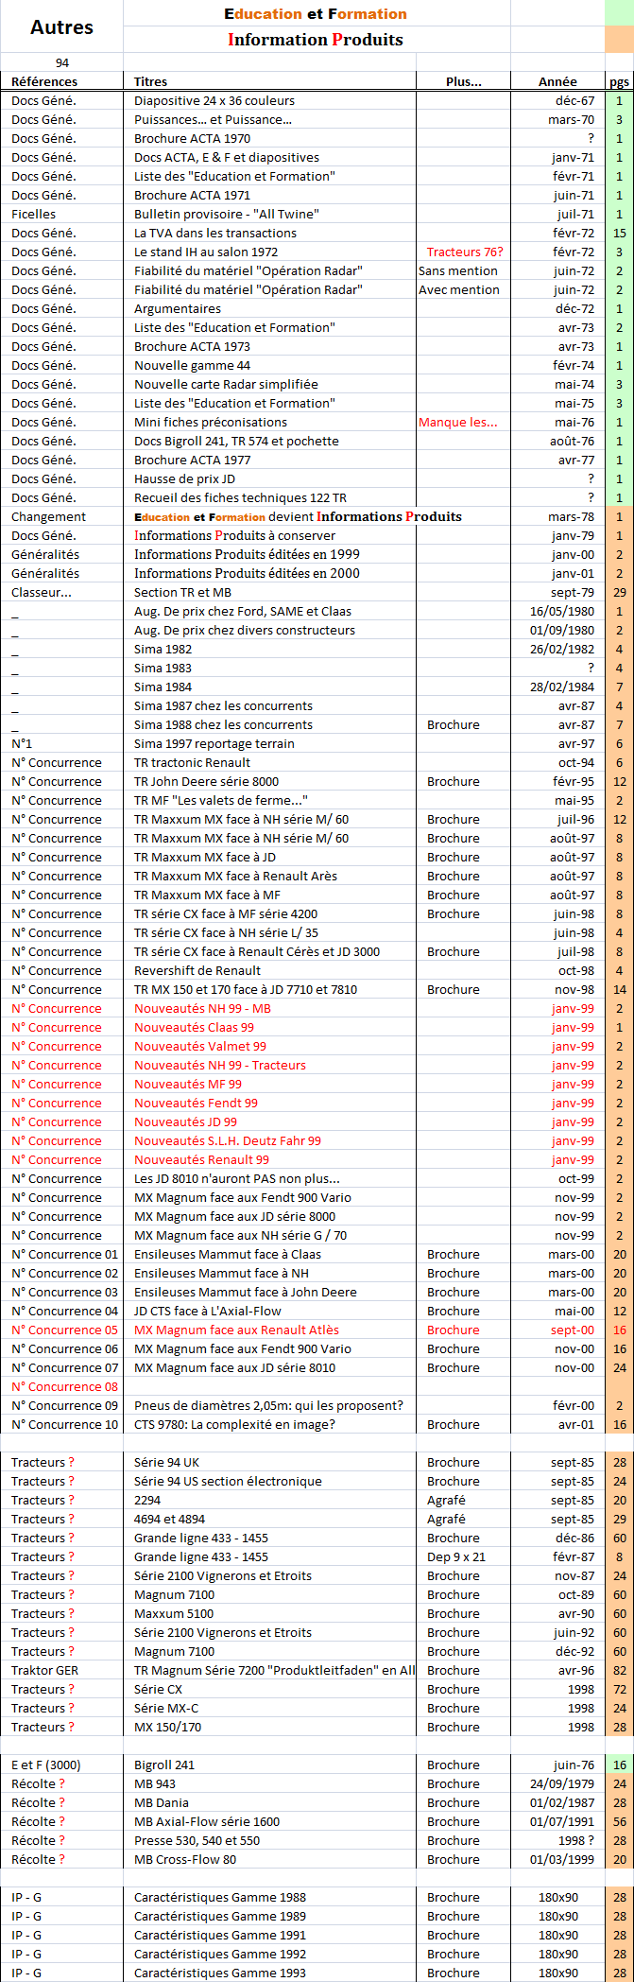Screen dimensions: 634x1982
Task: Click 'Caractéristiques Gamme 1988' title
Action: pyautogui.click(x=220, y=1897)
